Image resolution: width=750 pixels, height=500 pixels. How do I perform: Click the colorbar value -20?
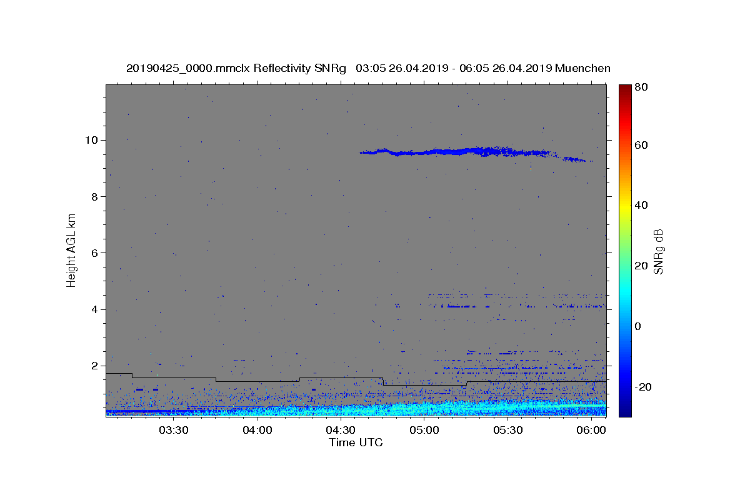coord(644,387)
